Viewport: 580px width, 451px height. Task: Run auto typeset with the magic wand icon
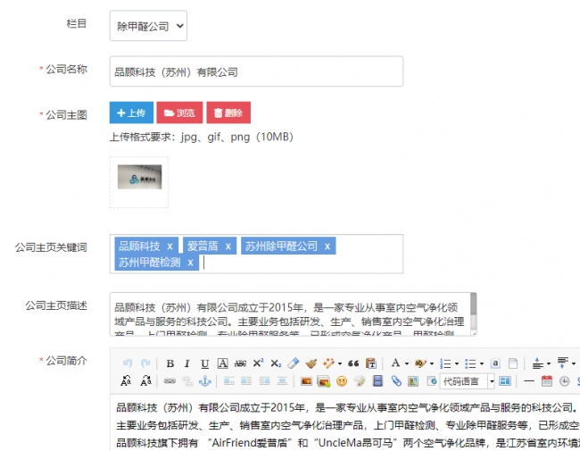(328, 363)
